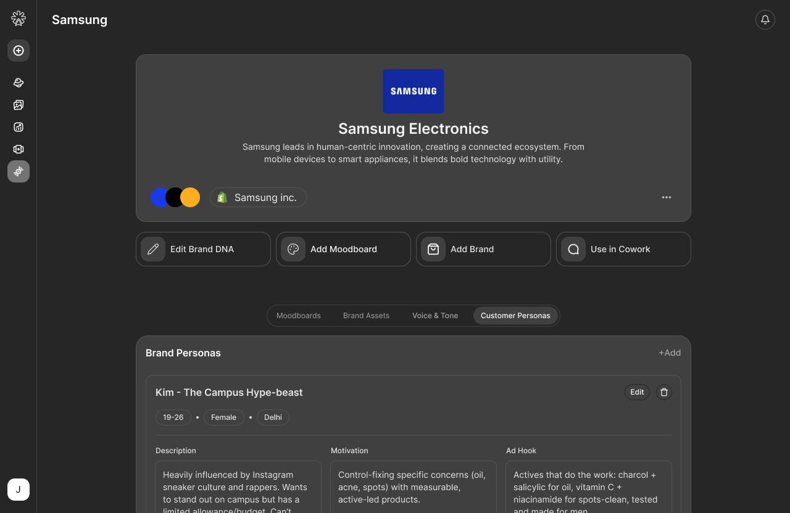This screenshot has width=790, height=513.
Task: Open notifications bell icon
Action: pos(765,20)
